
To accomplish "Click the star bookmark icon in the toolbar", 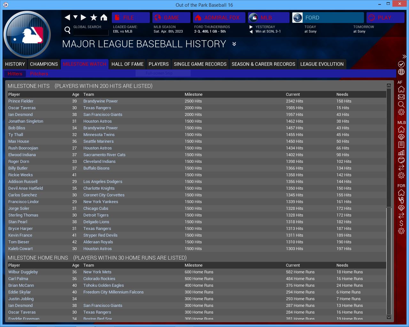I will click(94, 18).
